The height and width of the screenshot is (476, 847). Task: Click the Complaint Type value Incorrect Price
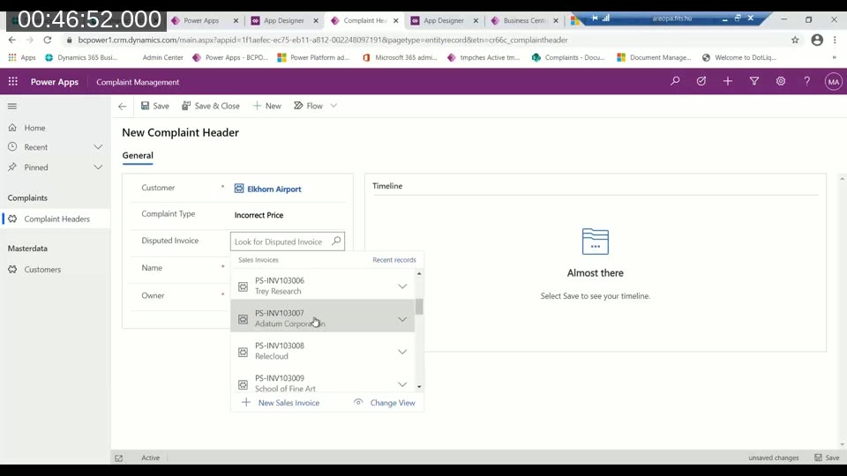pyautogui.click(x=259, y=215)
